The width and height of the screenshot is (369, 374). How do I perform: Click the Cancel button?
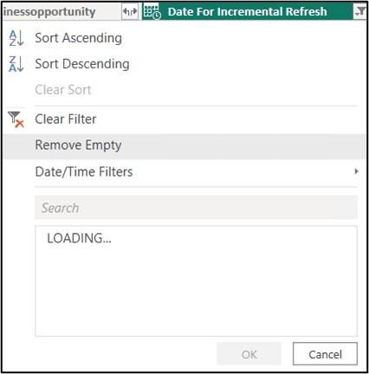(325, 354)
